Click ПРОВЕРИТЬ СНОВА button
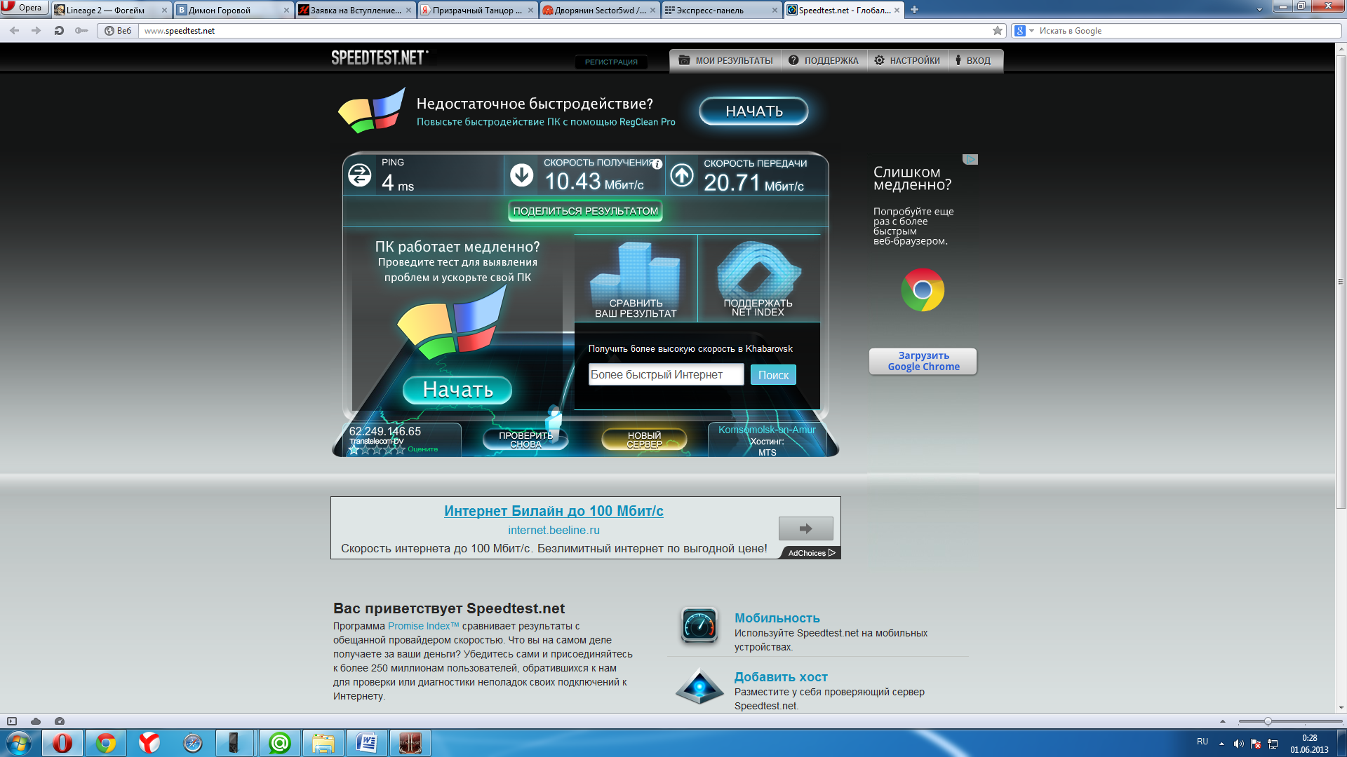 (x=525, y=439)
